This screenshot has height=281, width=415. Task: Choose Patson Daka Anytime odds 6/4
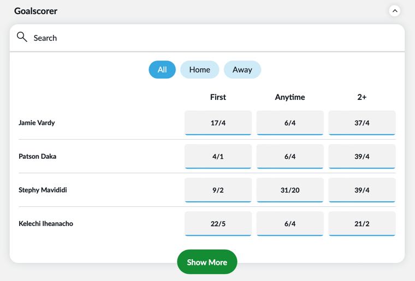[x=290, y=157]
